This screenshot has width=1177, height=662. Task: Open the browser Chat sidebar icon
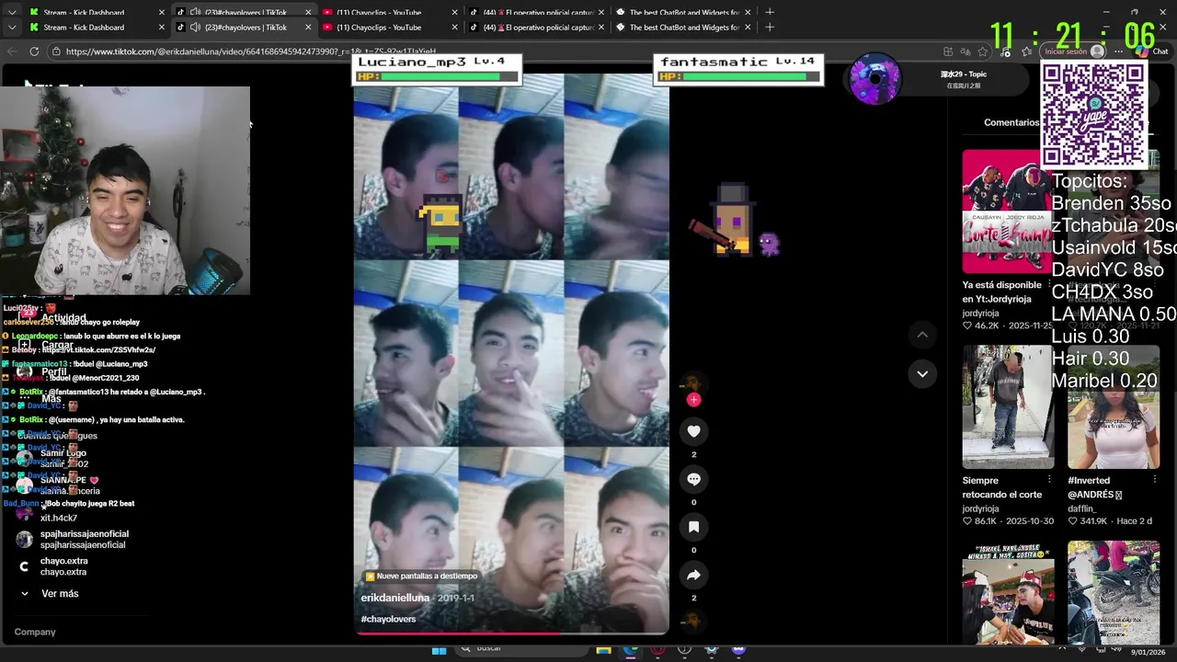[x=1150, y=51]
